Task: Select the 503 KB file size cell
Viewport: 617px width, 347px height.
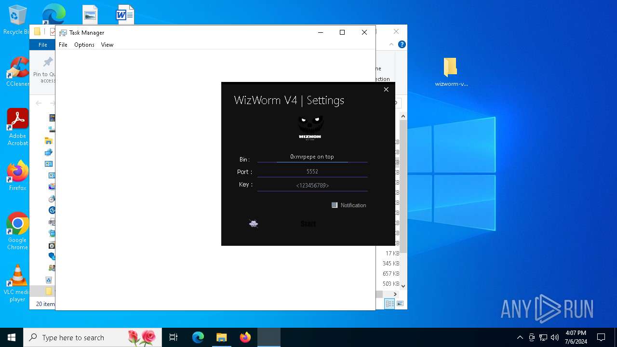Action: pos(391,284)
